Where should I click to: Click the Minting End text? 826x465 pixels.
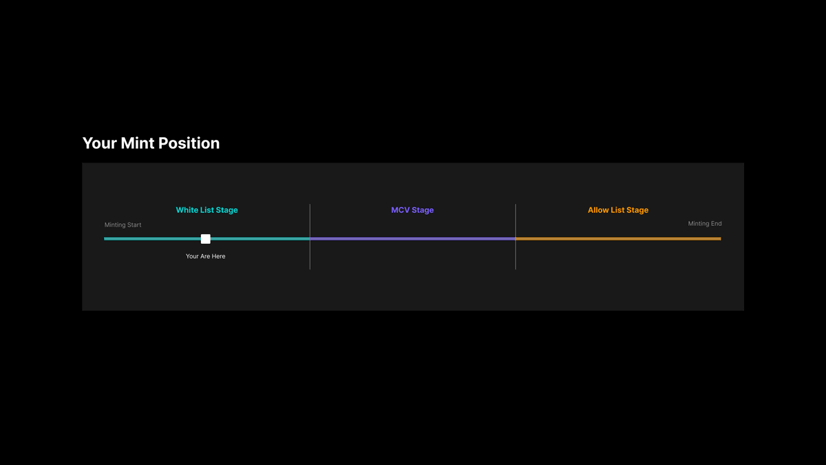705,224
